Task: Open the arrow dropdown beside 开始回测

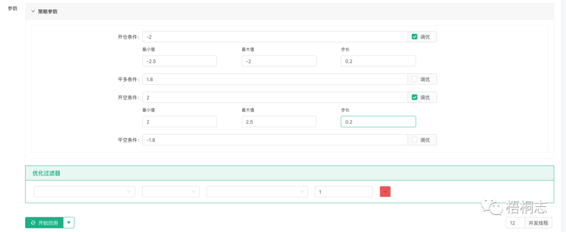Action: coord(69,223)
